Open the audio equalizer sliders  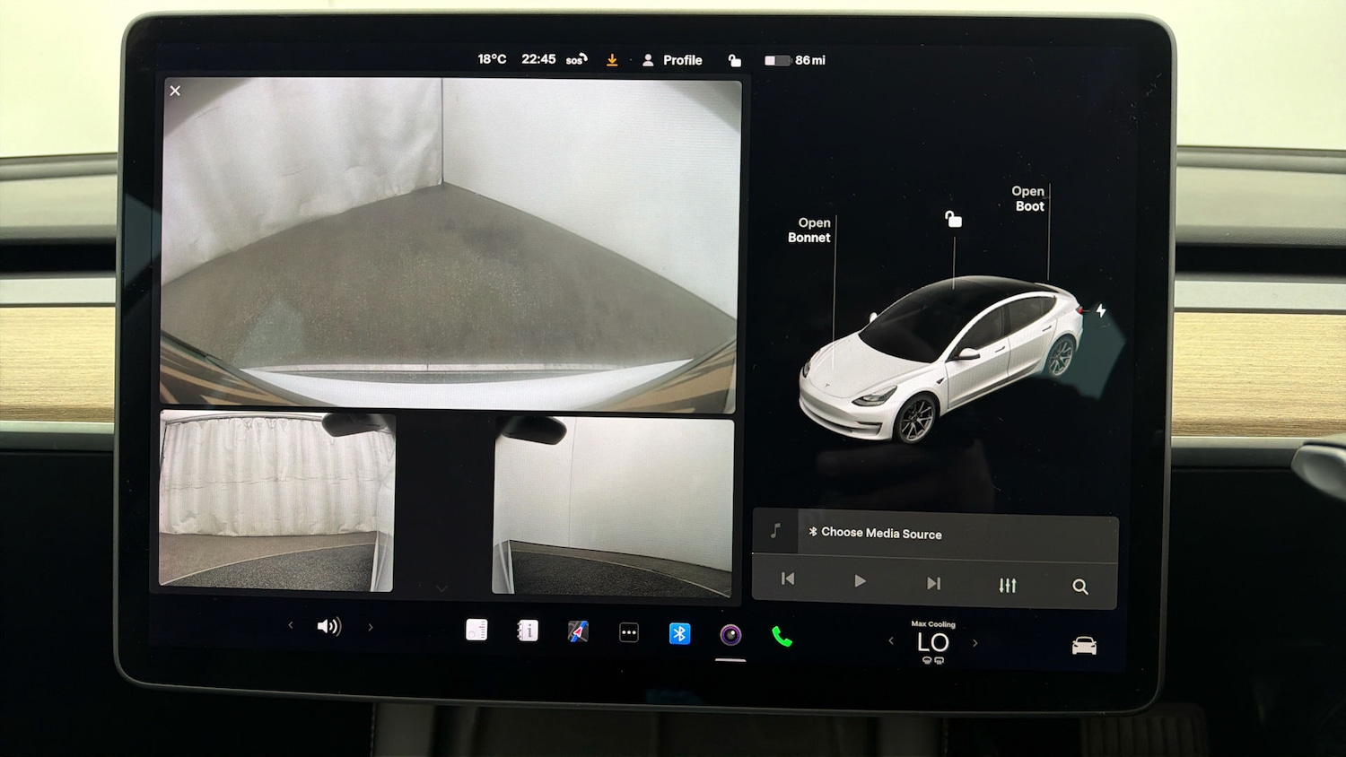(1007, 584)
